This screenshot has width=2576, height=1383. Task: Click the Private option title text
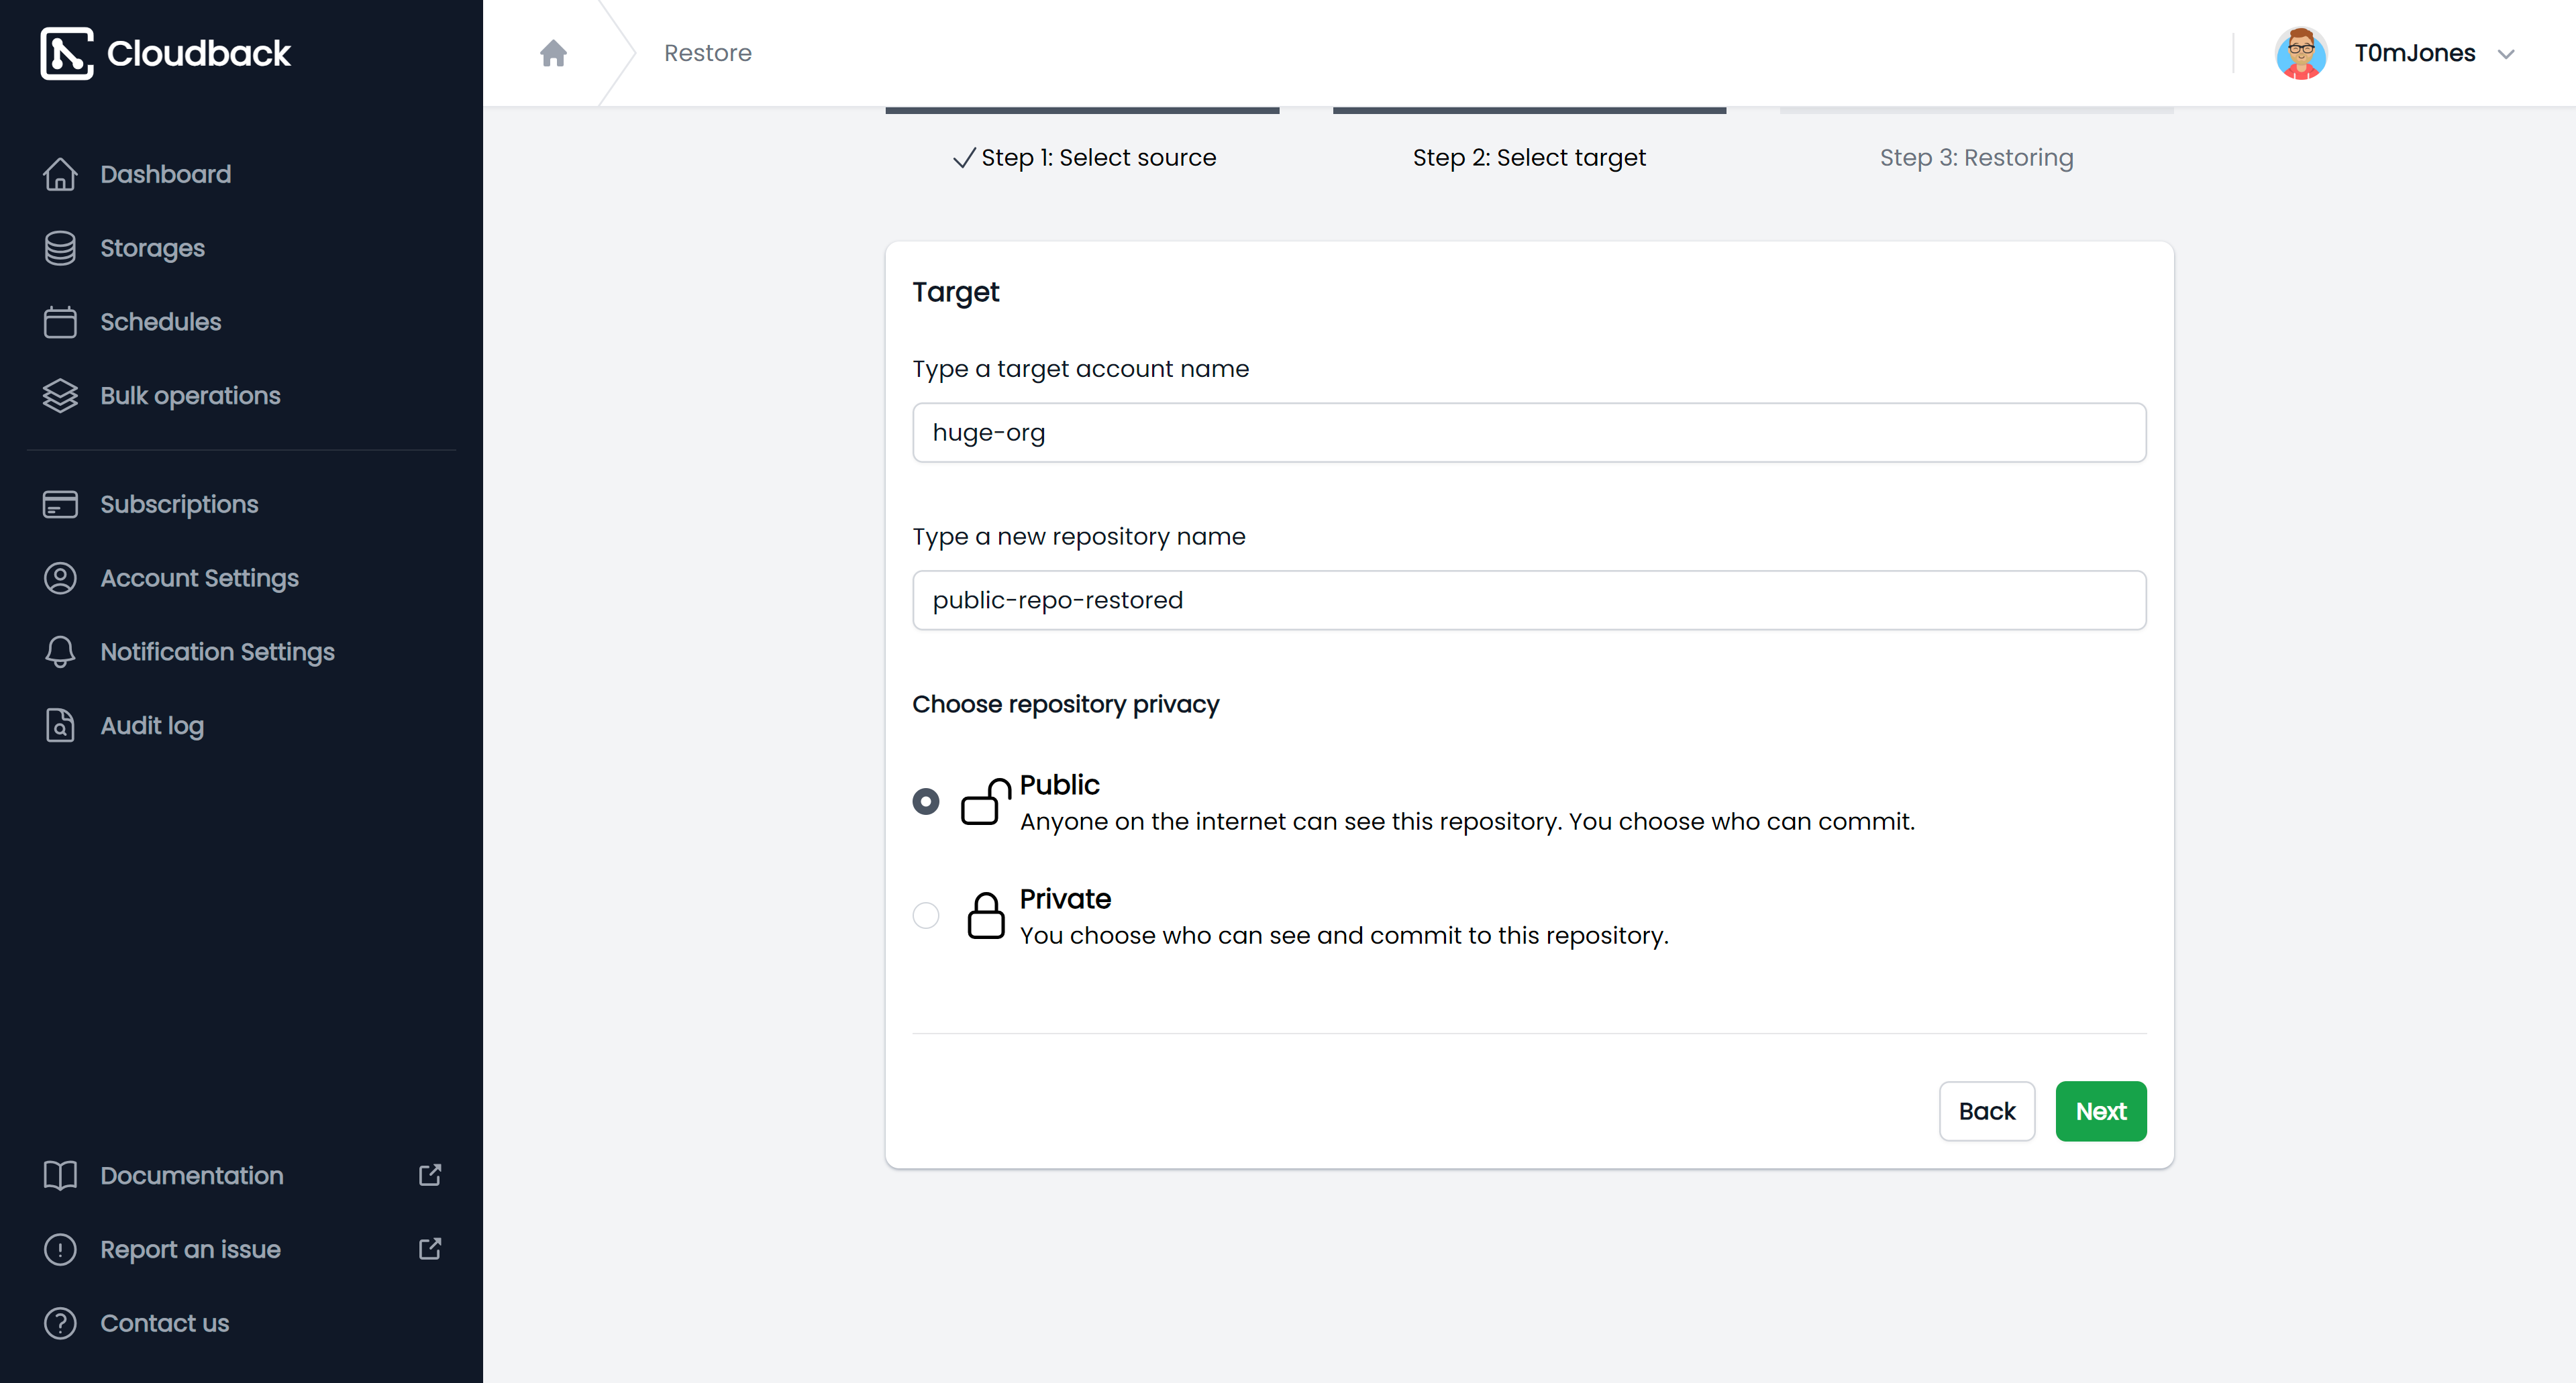[1065, 898]
